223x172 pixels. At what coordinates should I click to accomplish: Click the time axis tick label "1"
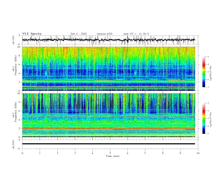point(40,153)
